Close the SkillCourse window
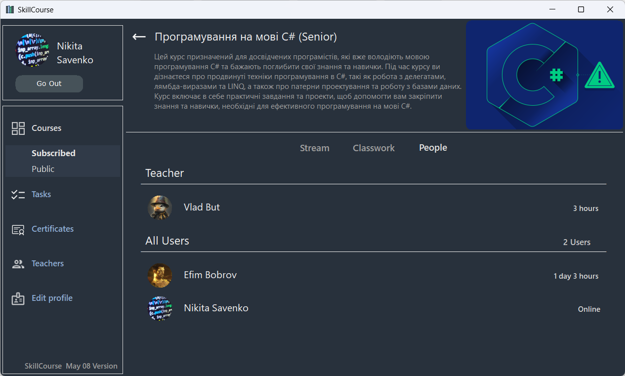 [x=610, y=9]
